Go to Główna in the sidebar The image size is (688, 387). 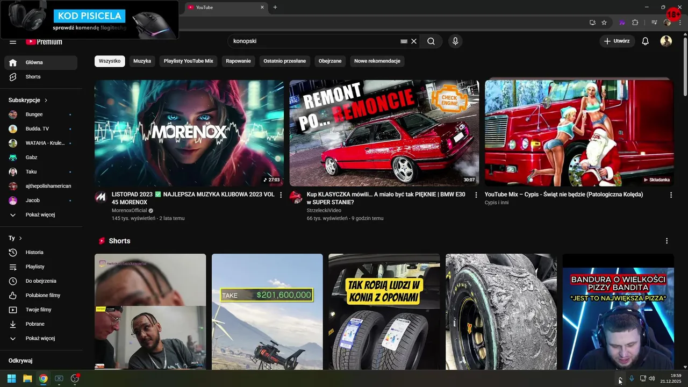(x=41, y=62)
